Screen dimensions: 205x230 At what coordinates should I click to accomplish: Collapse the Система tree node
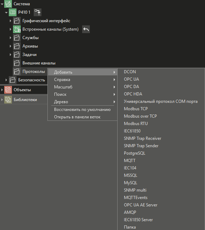tap(2, 4)
